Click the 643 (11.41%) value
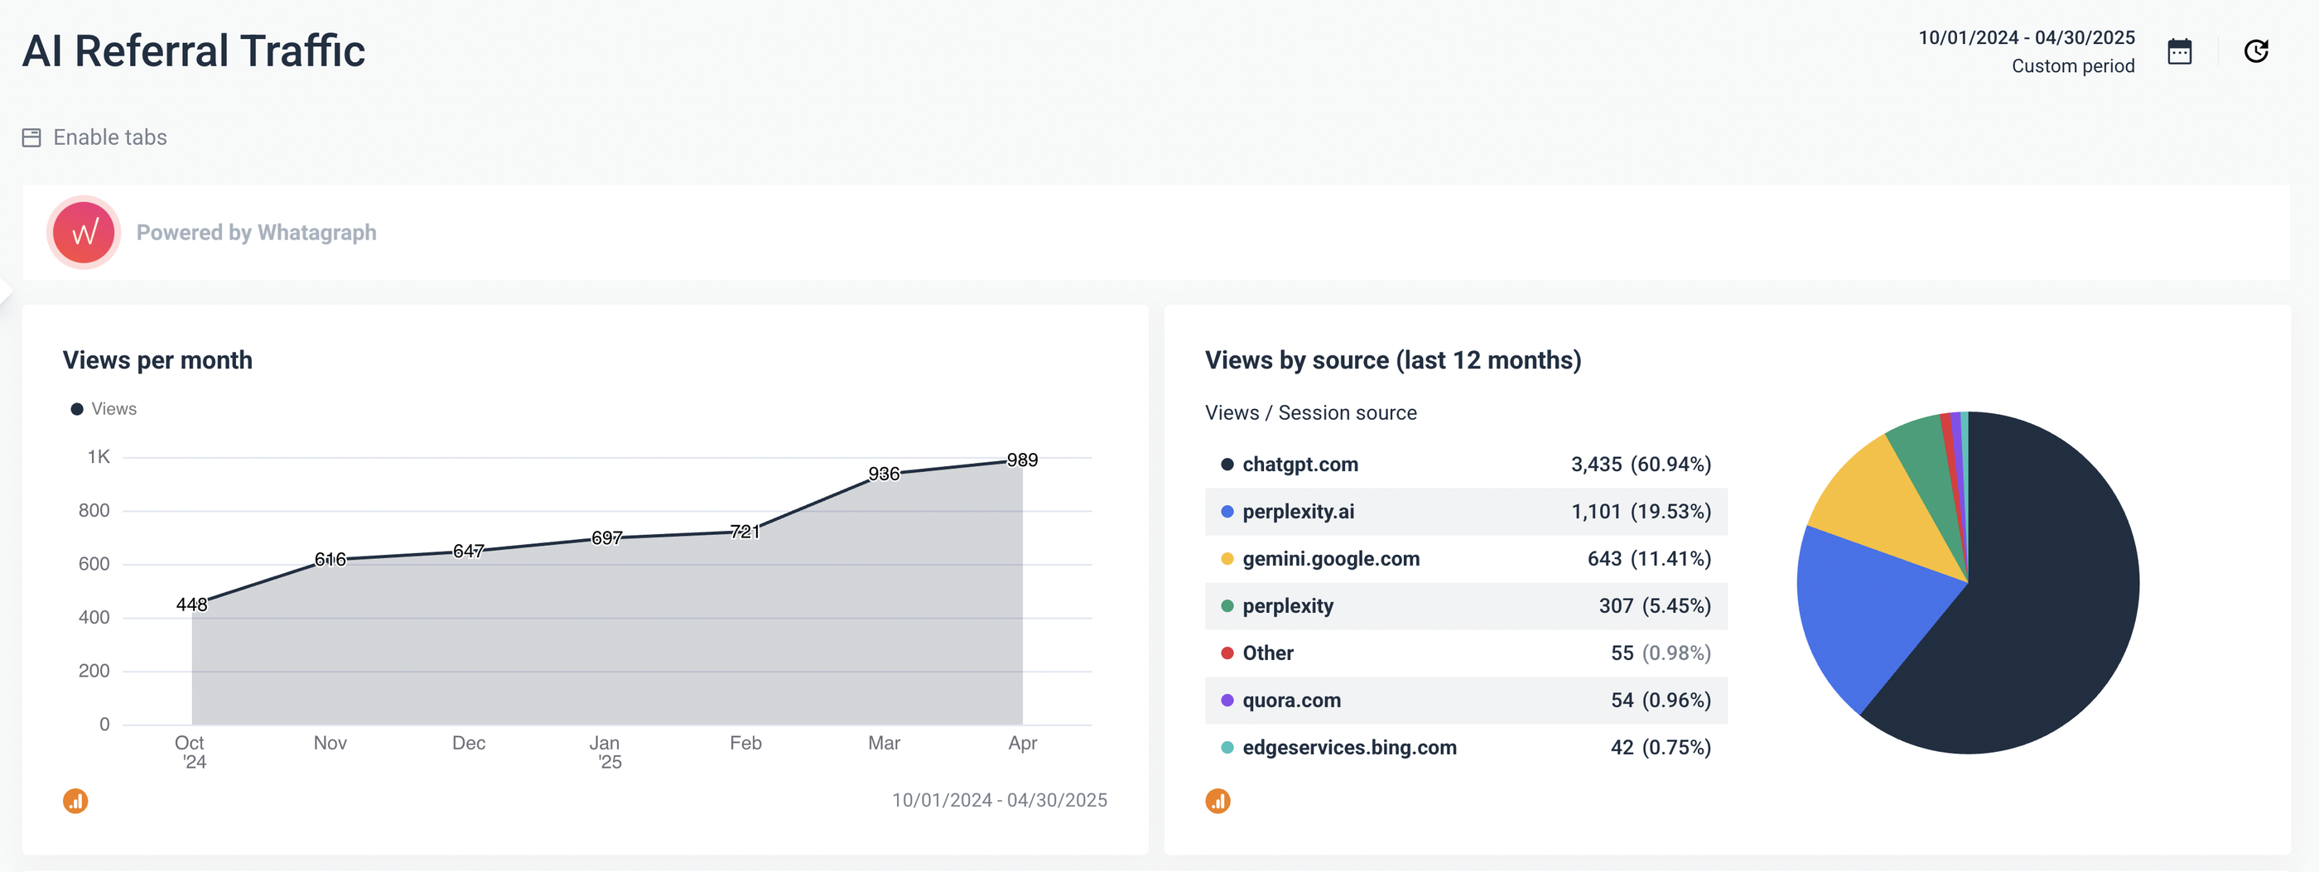Viewport: 2319px width, 872px height. coord(1649,559)
